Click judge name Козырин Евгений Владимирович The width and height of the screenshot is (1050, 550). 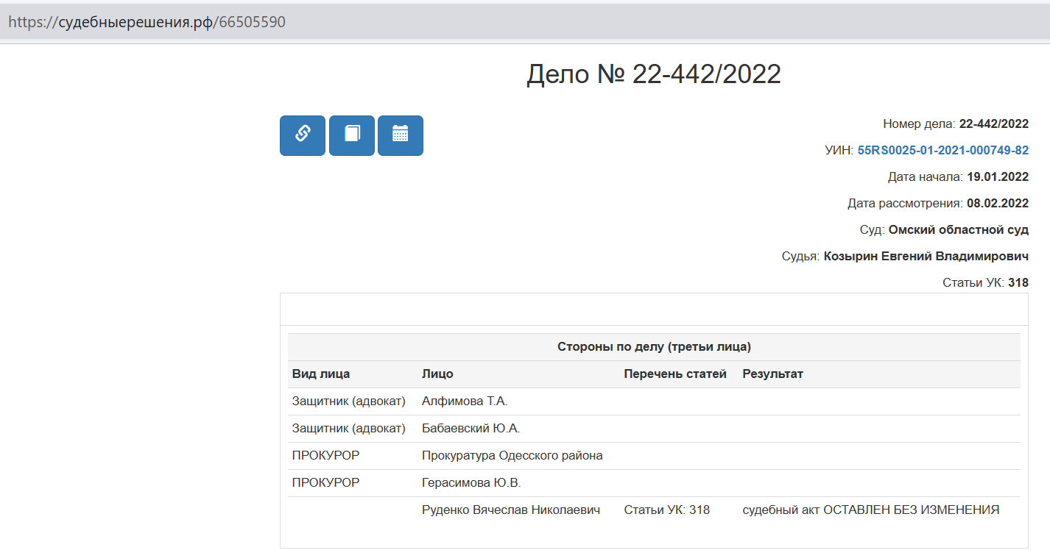[926, 257]
